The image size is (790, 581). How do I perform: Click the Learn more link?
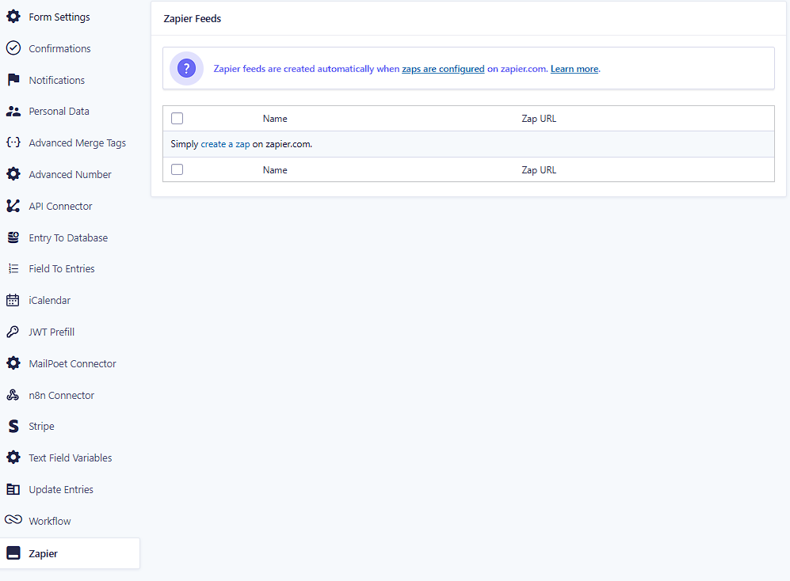point(574,69)
